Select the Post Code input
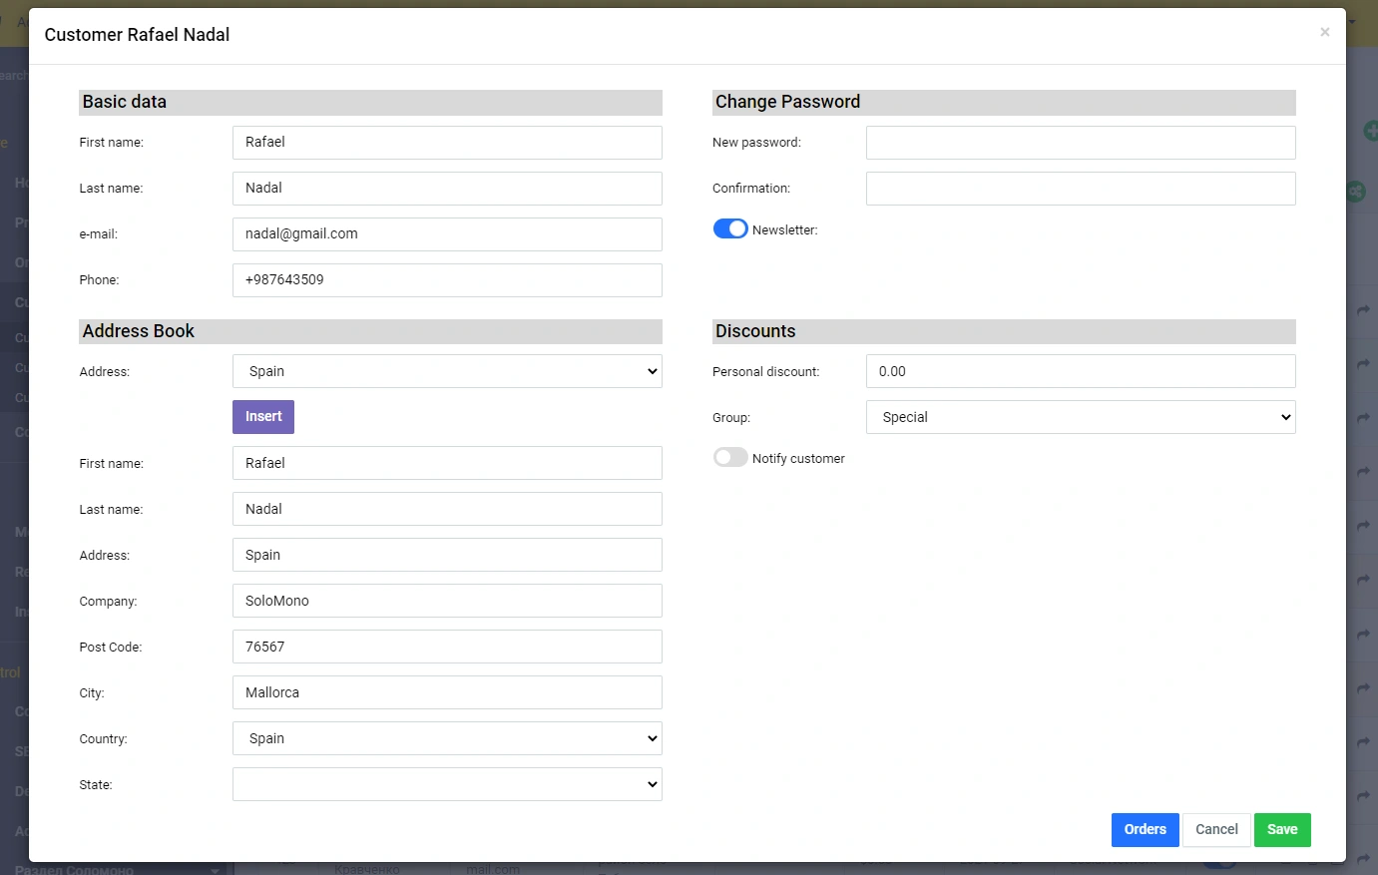The height and width of the screenshot is (875, 1378). tap(447, 647)
